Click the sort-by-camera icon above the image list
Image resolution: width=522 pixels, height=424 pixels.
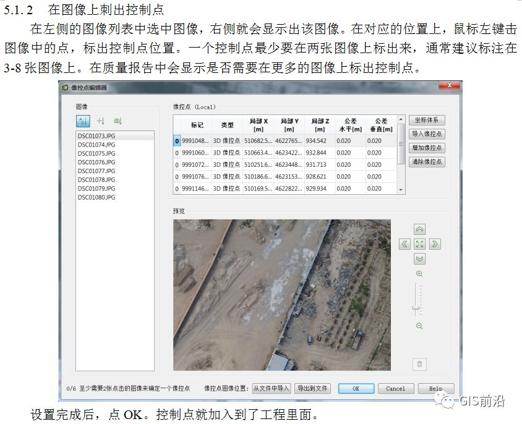[118, 121]
